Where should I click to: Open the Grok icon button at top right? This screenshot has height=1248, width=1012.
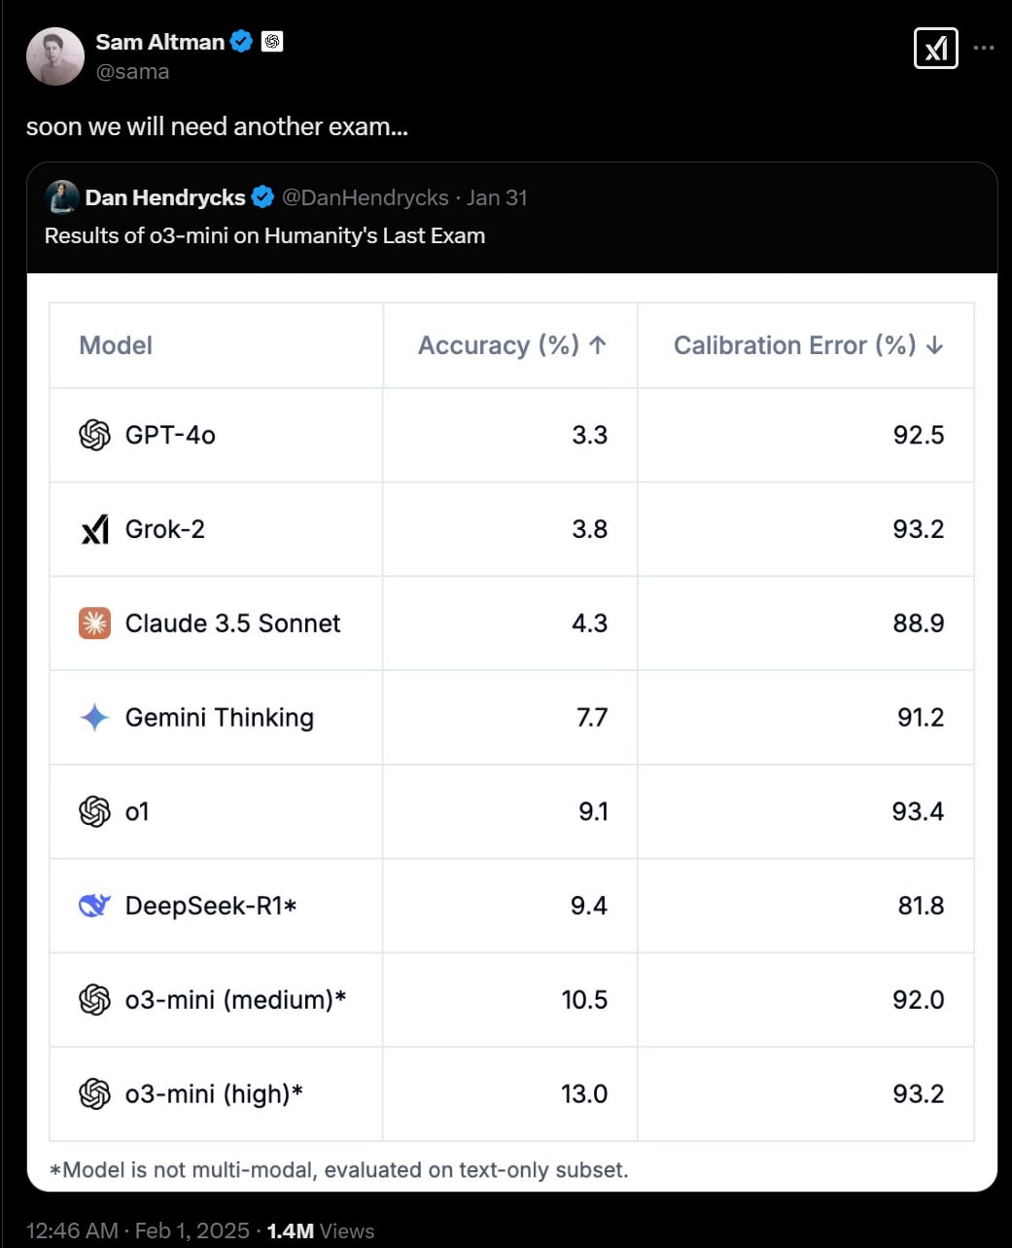click(936, 48)
